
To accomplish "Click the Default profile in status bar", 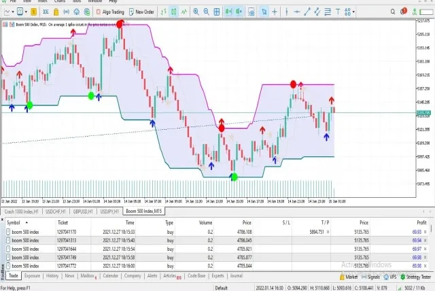I will pyautogui.click(x=221, y=288).
